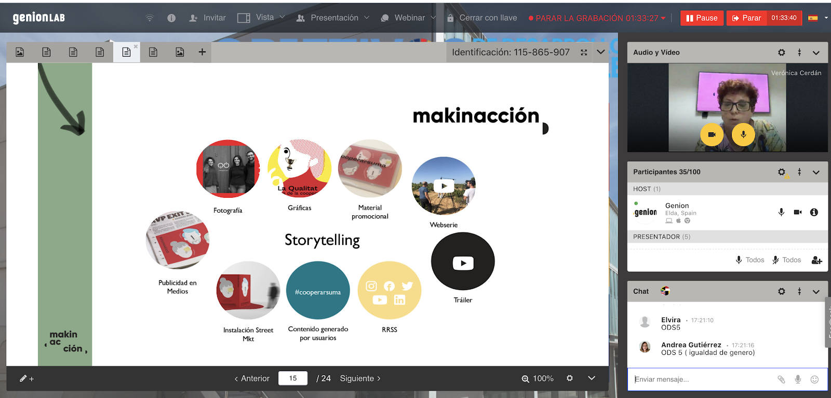
Task: Toggle the yellow microphone button
Action: point(743,134)
